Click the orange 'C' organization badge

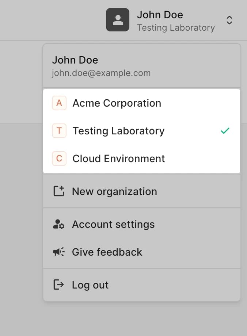coord(59,159)
